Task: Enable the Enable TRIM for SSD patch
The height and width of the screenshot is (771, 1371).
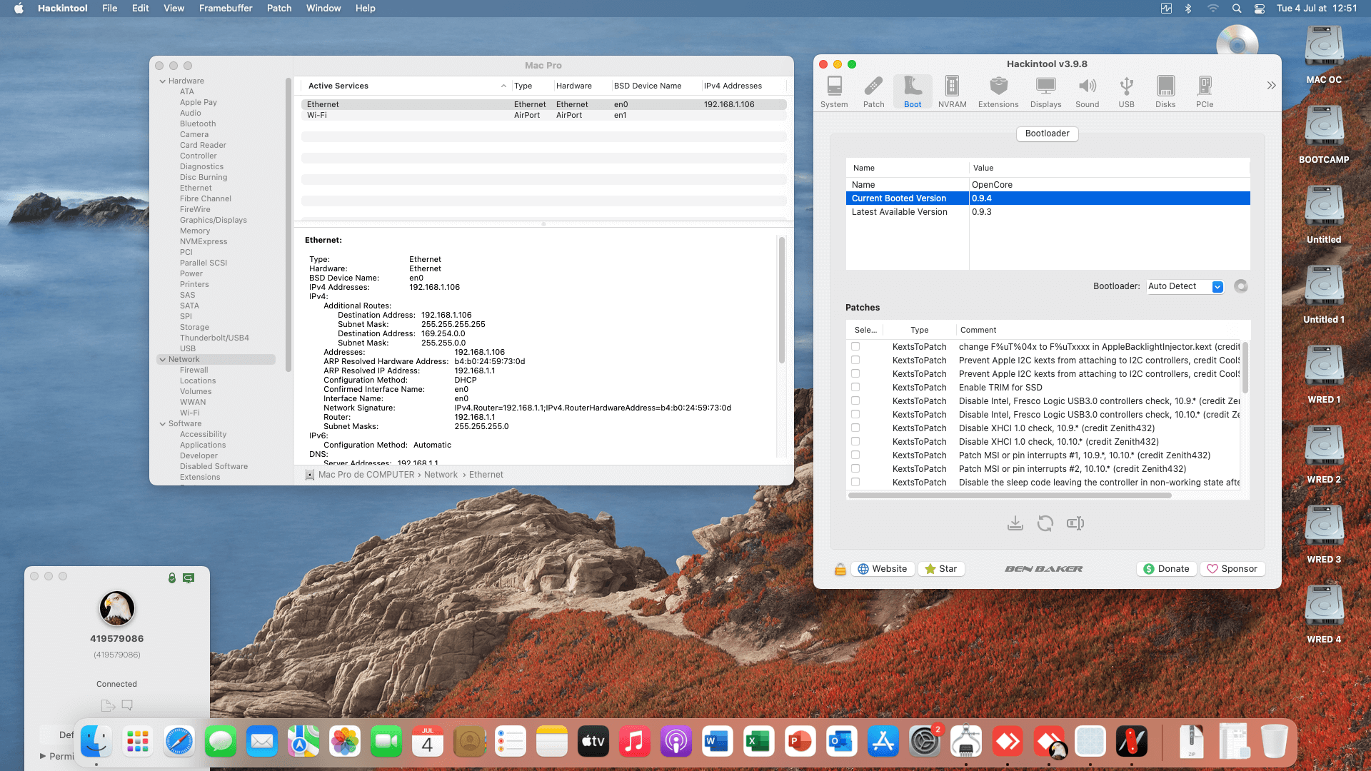Action: click(x=855, y=387)
